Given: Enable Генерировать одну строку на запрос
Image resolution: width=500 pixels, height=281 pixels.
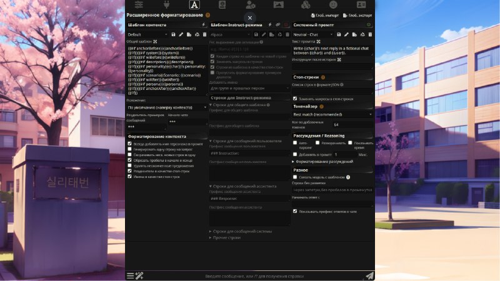Looking at the screenshot, I should (129, 149).
